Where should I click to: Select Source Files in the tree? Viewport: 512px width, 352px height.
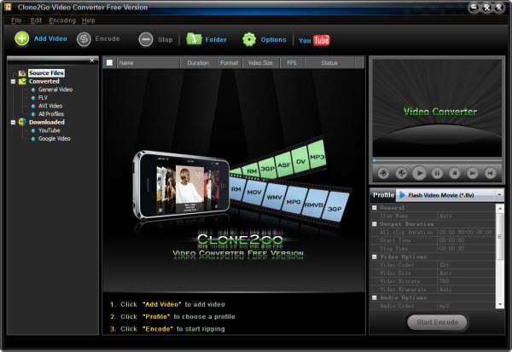coord(46,73)
